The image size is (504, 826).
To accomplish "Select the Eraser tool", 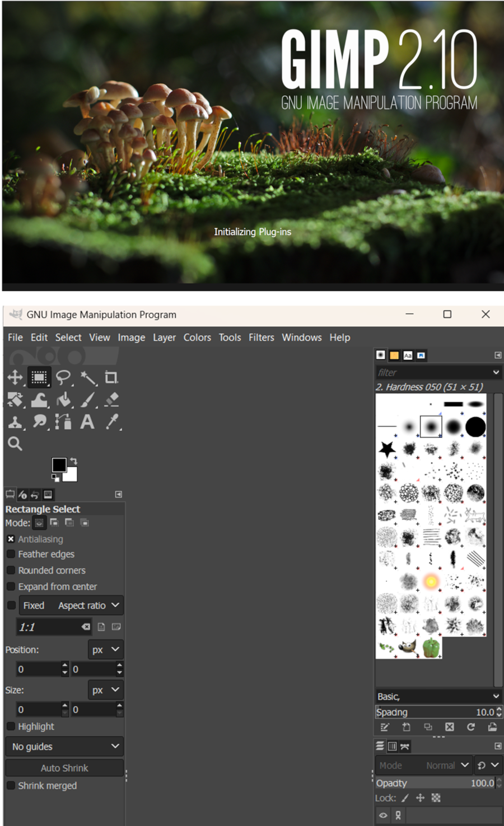I will (x=112, y=400).
